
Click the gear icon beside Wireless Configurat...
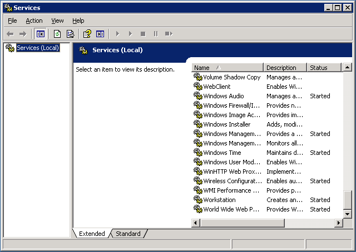198,181
